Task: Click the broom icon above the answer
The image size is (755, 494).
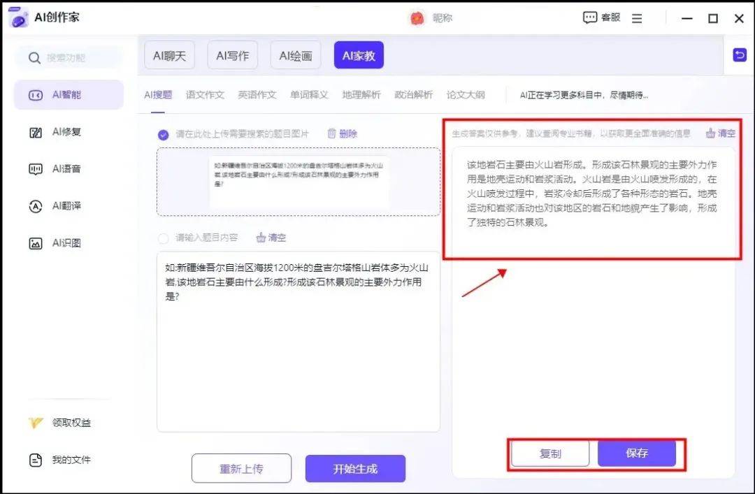Action: pos(710,133)
